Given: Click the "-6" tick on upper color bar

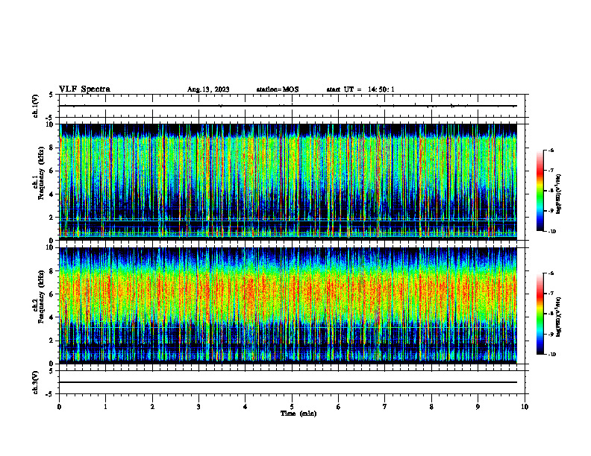Looking at the screenshot, I should pyautogui.click(x=551, y=150).
